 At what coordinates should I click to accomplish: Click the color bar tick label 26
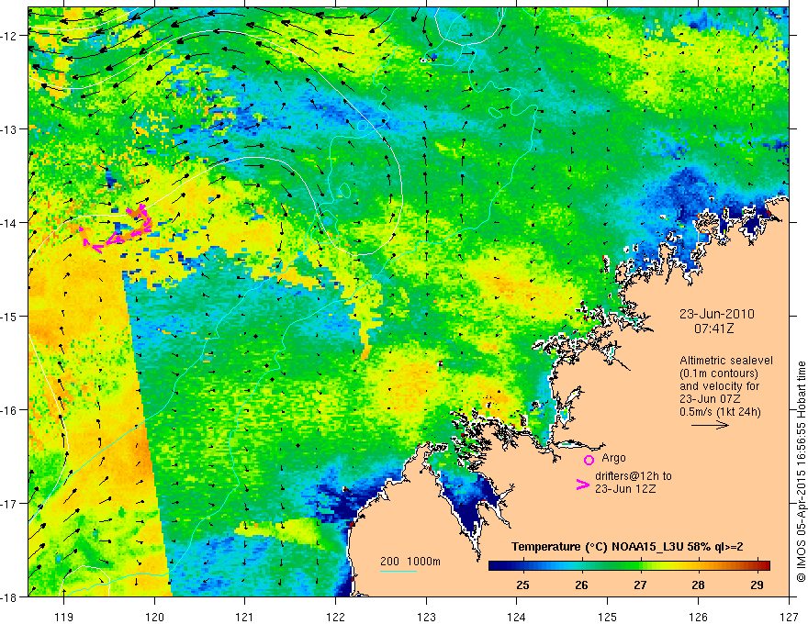(x=581, y=585)
